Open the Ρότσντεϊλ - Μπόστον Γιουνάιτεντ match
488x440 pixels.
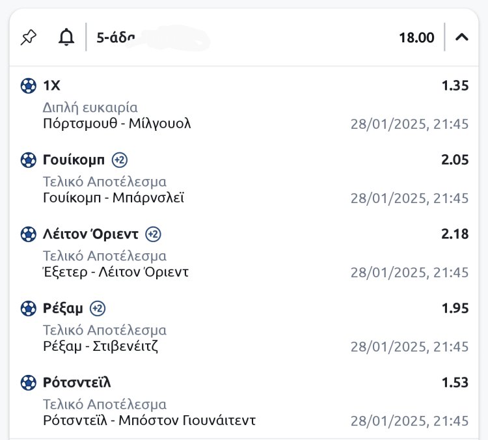pos(149,420)
